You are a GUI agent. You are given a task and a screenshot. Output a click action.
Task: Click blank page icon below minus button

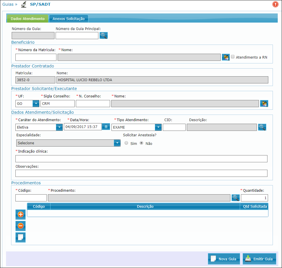(x=21, y=237)
